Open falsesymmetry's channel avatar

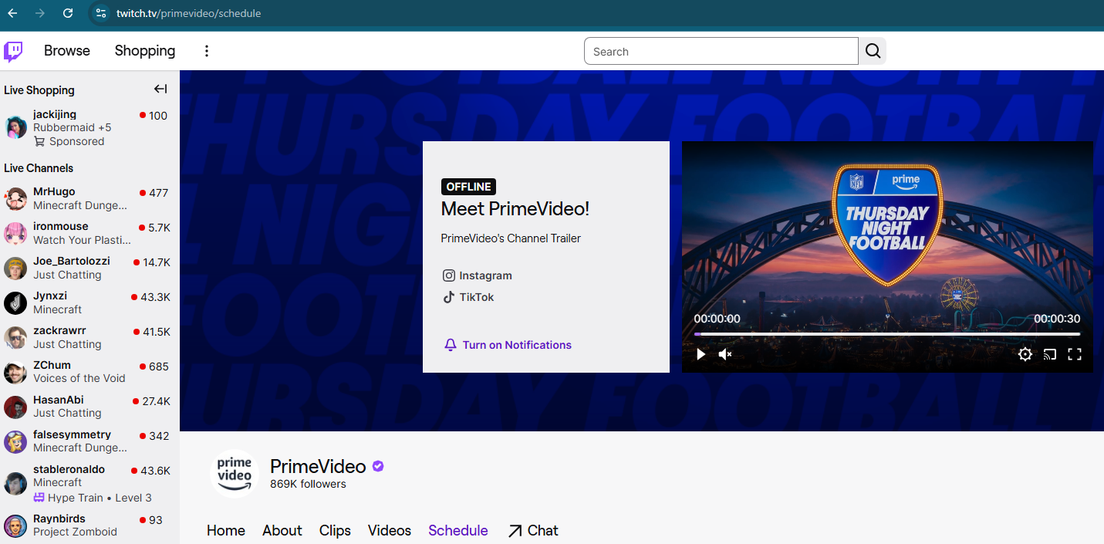tap(15, 441)
